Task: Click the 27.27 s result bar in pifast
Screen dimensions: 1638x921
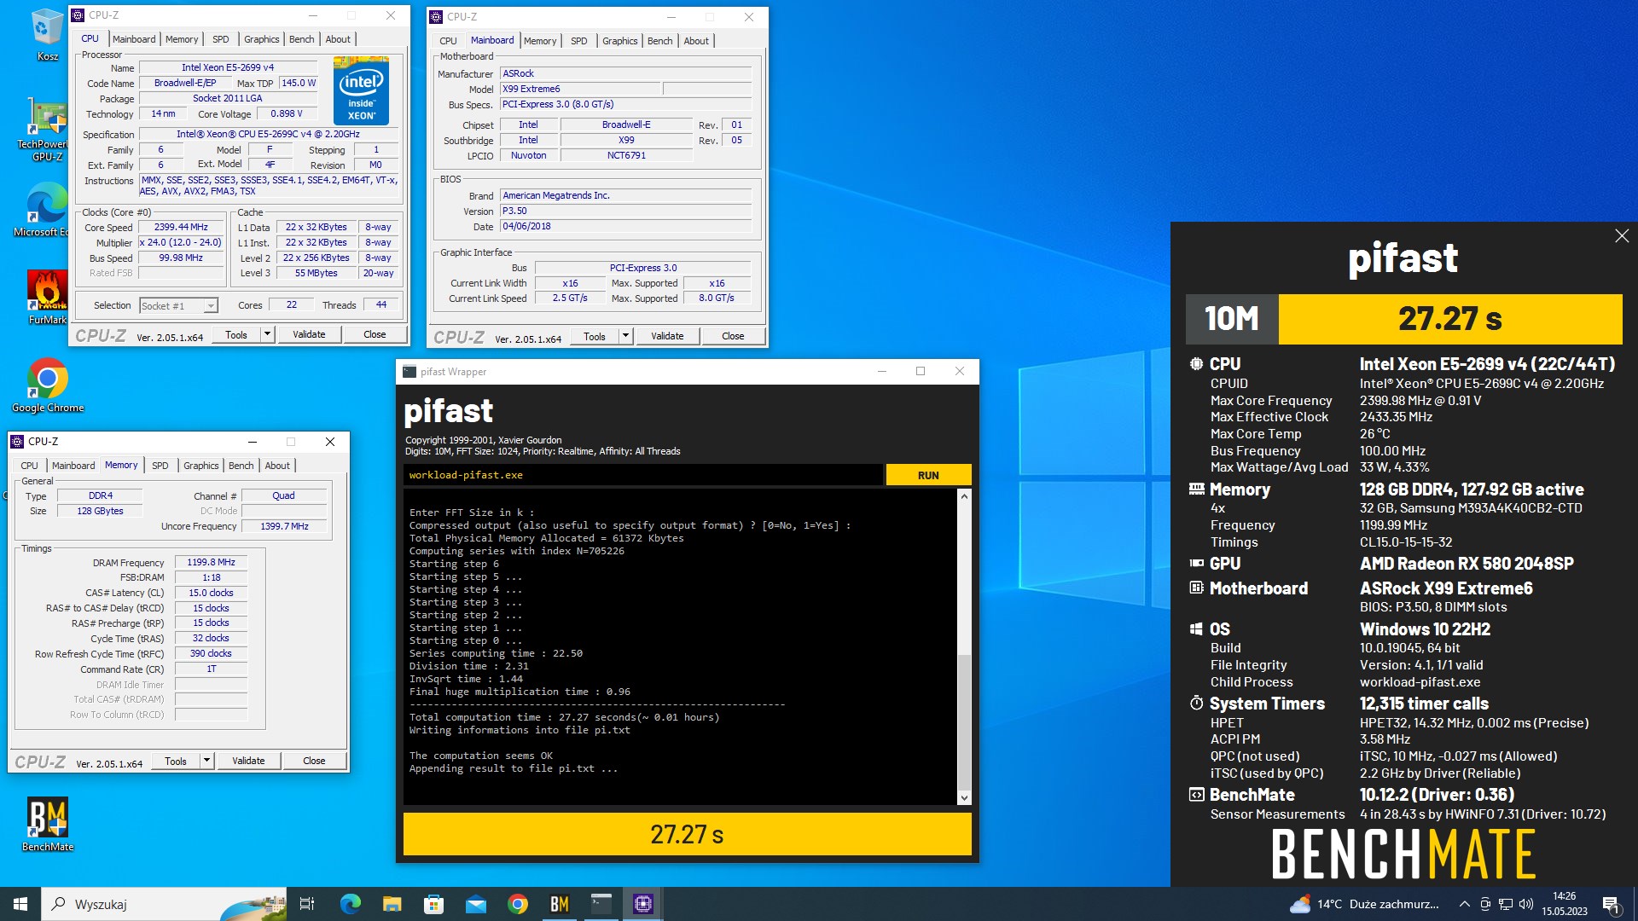Action: click(687, 834)
